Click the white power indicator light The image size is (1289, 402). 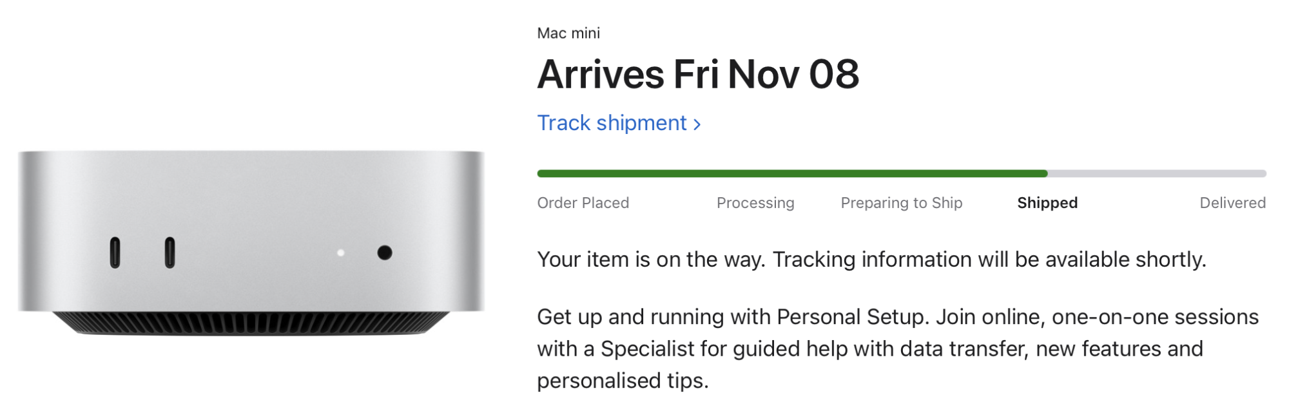tap(341, 253)
